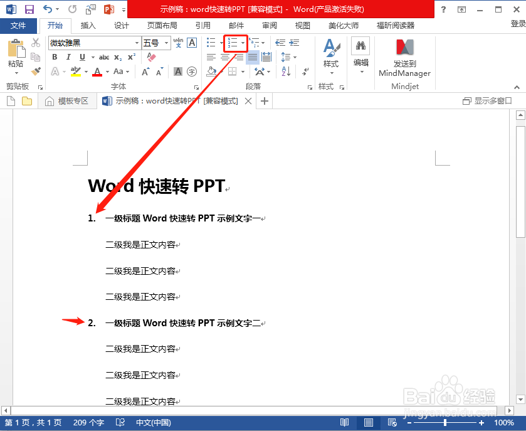The image size is (526, 431).
Task: Toggle center paragraph alignment
Action: click(226, 56)
